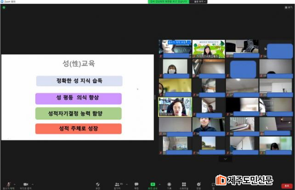Start recording with the Record icon
The image size is (295, 190).
(x=169, y=184)
